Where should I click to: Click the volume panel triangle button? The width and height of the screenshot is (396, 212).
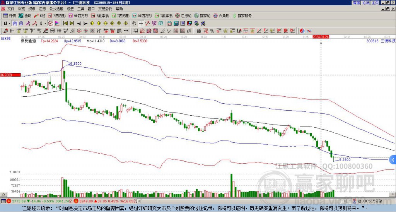[x=3, y=195]
